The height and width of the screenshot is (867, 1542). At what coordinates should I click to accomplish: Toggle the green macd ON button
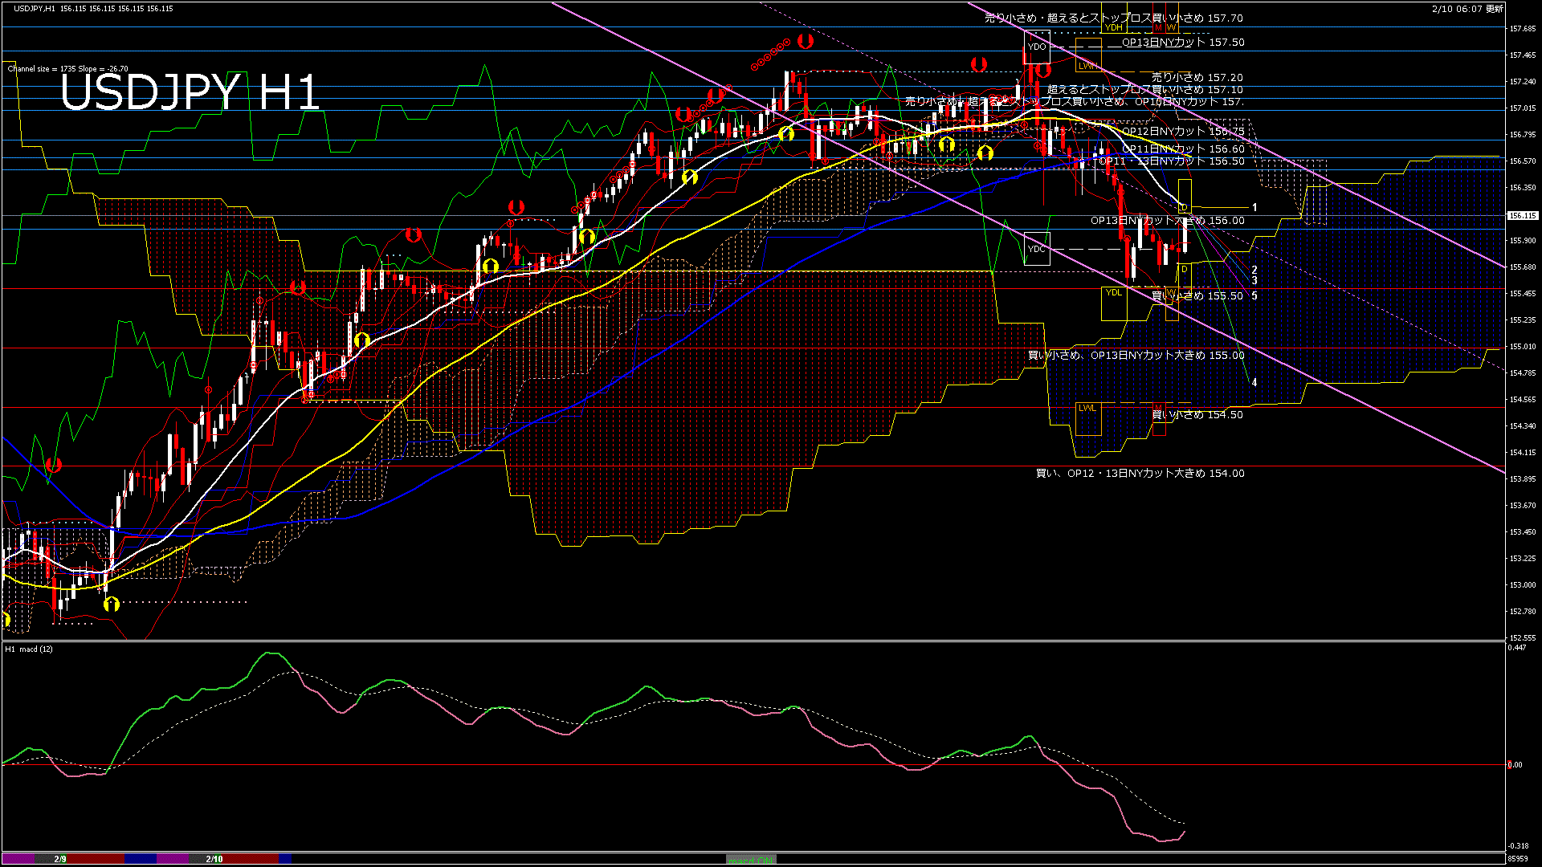click(751, 860)
